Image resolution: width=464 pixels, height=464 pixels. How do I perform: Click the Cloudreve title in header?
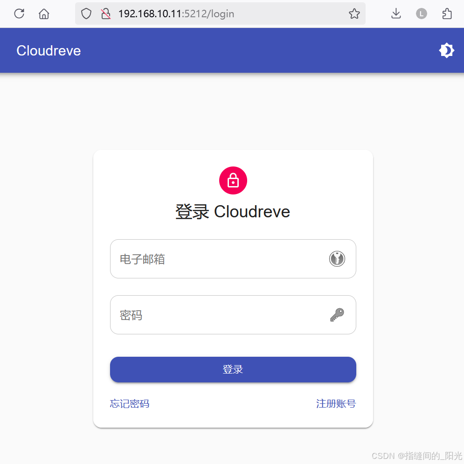[x=48, y=51]
